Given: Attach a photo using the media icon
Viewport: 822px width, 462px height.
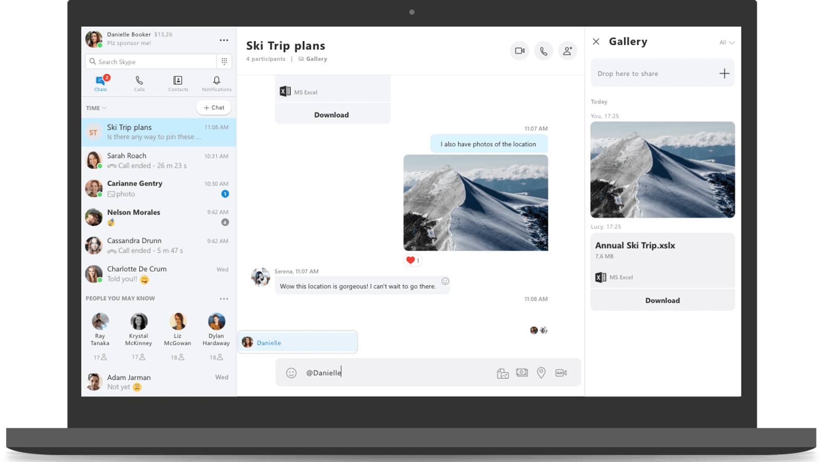Looking at the screenshot, I should [x=502, y=373].
